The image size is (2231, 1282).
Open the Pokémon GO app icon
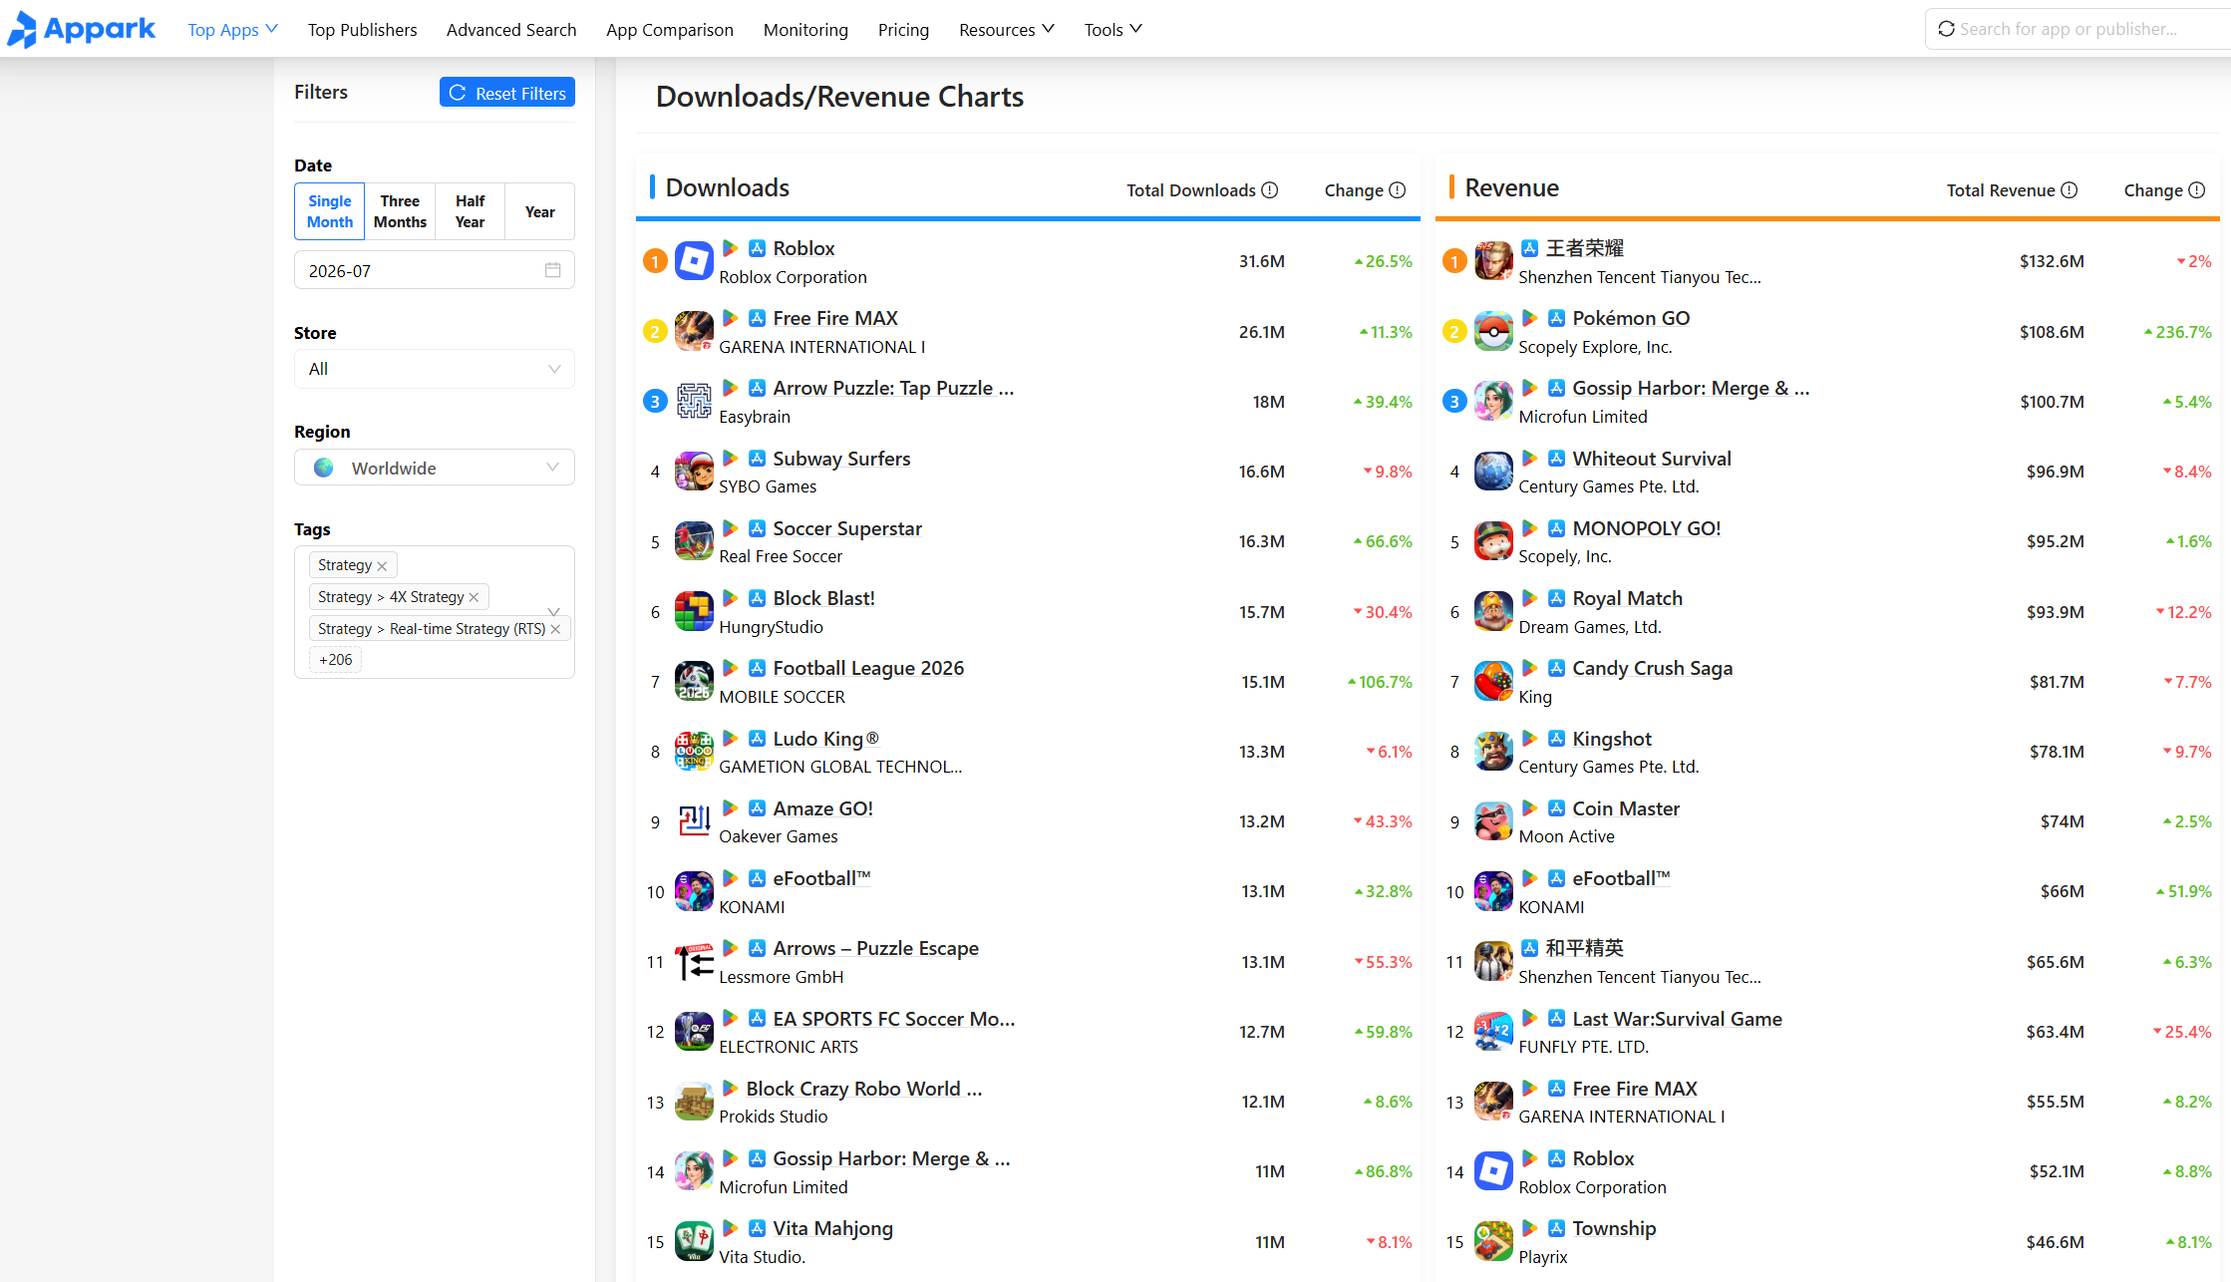click(x=1493, y=332)
